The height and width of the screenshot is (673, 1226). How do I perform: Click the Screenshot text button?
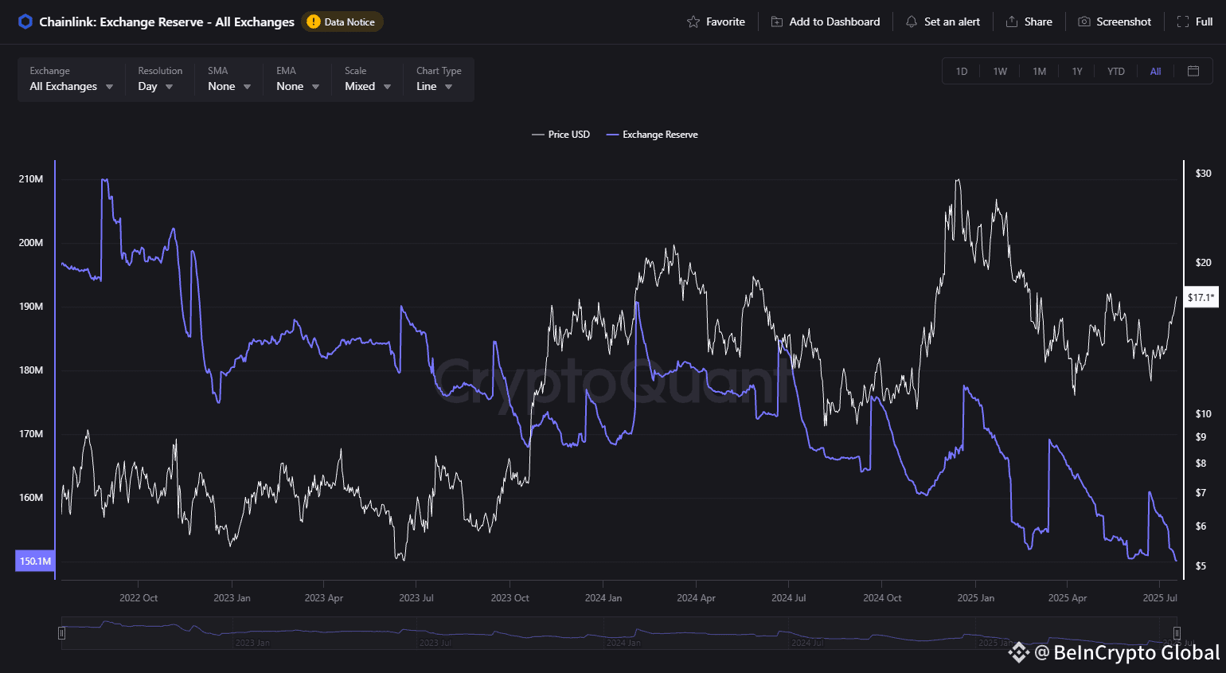(x=1123, y=22)
